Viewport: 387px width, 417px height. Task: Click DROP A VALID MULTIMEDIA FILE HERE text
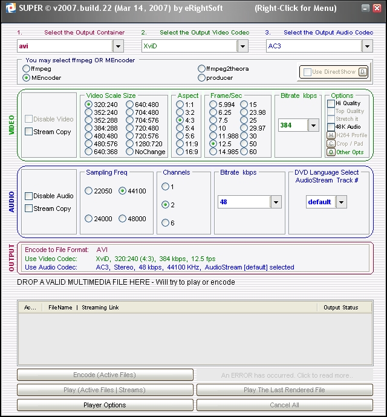(x=126, y=282)
